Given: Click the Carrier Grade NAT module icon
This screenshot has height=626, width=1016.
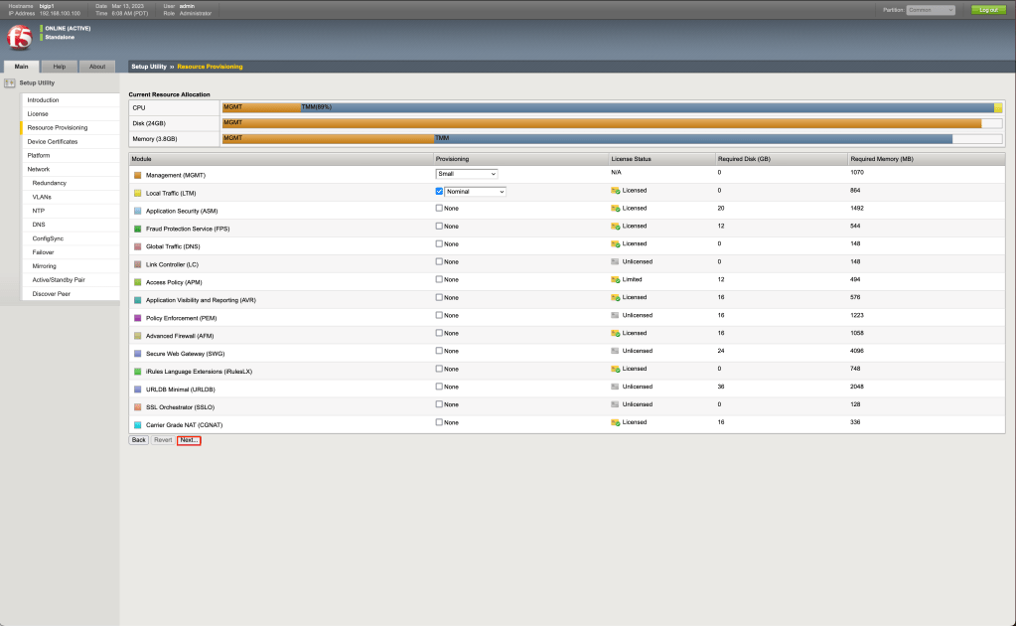Looking at the screenshot, I should [x=137, y=424].
